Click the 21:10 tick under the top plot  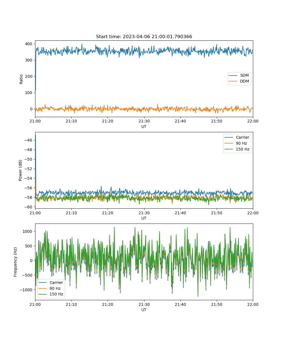coord(71,121)
